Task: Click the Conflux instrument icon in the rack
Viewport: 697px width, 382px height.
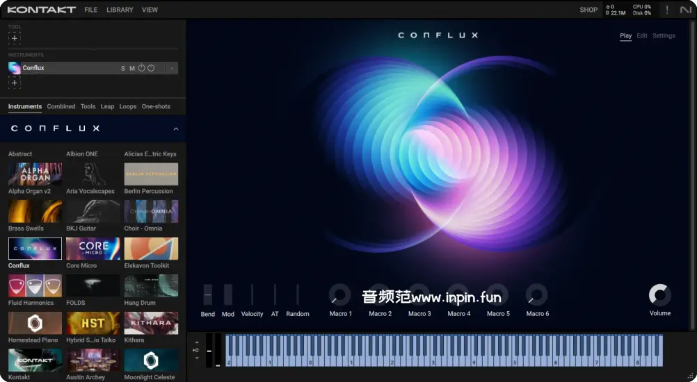Action: (15, 68)
